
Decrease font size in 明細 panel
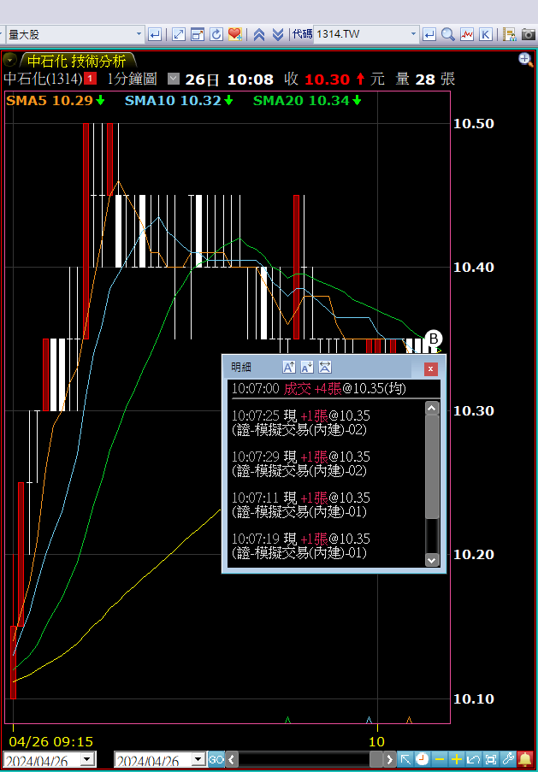tap(307, 368)
